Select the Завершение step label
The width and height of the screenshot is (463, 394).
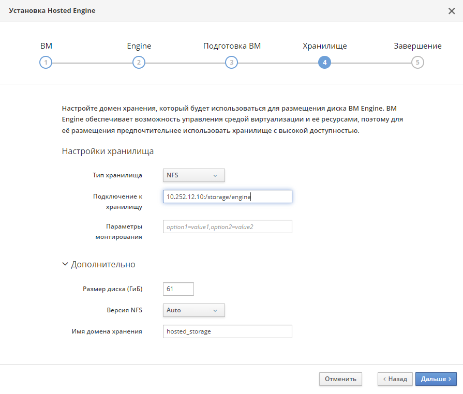417,46
